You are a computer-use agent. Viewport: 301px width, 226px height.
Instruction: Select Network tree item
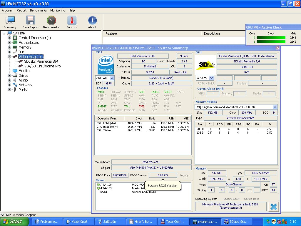coord(25,85)
